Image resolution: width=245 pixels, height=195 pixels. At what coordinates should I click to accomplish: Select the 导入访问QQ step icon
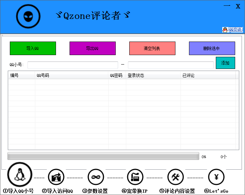56,177
